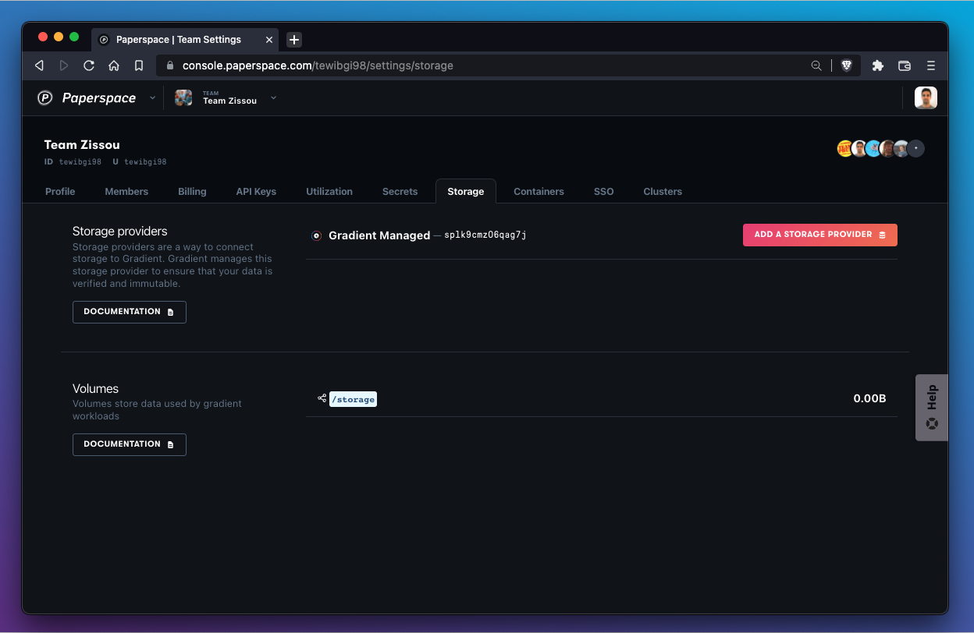This screenshot has width=974, height=633.
Task: Click the address bar URL
Action: [x=318, y=65]
